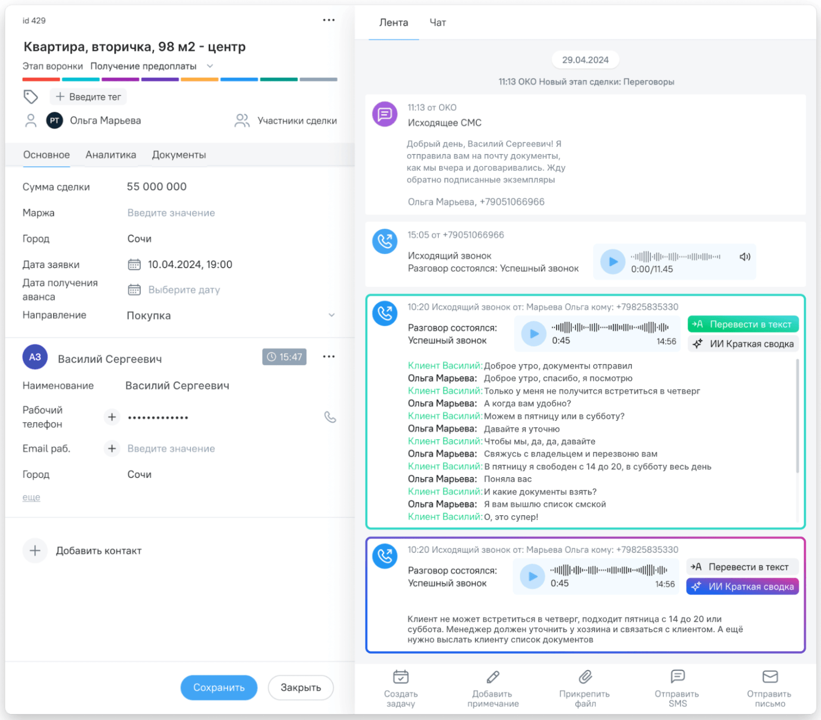Open the calendar icon for Дата получения аванса
821x720 pixels.
point(134,290)
